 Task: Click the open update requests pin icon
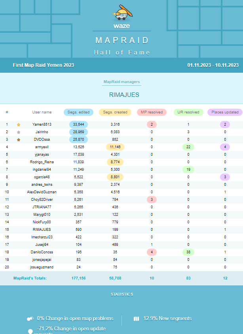30,331
